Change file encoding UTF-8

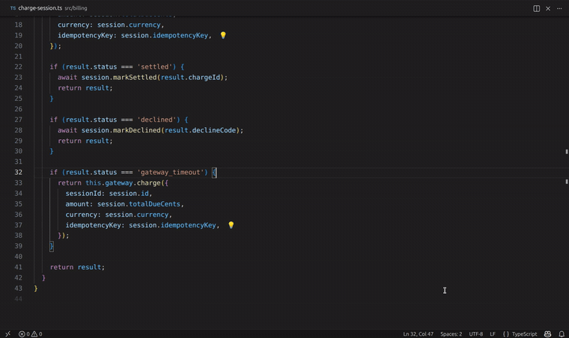[x=475, y=334]
